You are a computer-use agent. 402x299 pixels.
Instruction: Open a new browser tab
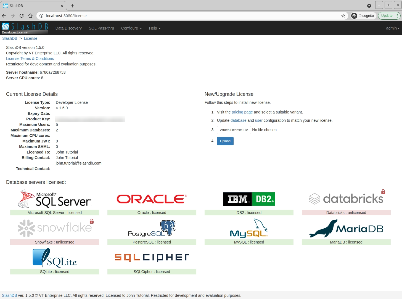(x=72, y=6)
